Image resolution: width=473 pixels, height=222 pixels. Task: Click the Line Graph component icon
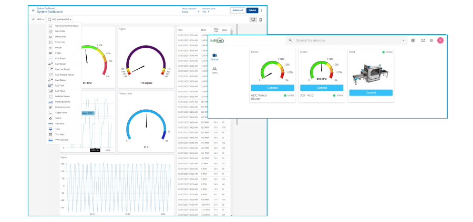coord(50,58)
